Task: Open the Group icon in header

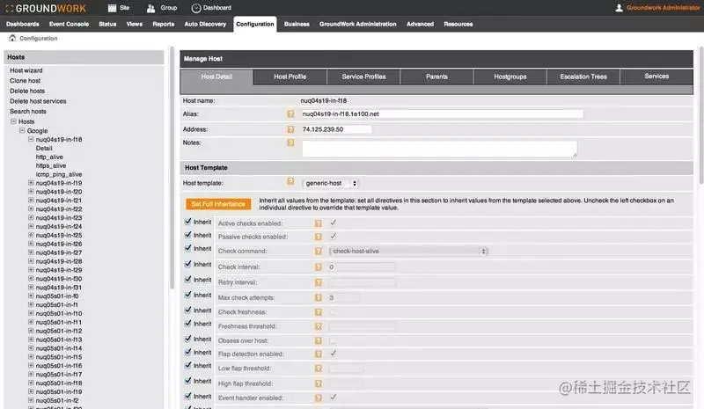Action: click(x=153, y=8)
